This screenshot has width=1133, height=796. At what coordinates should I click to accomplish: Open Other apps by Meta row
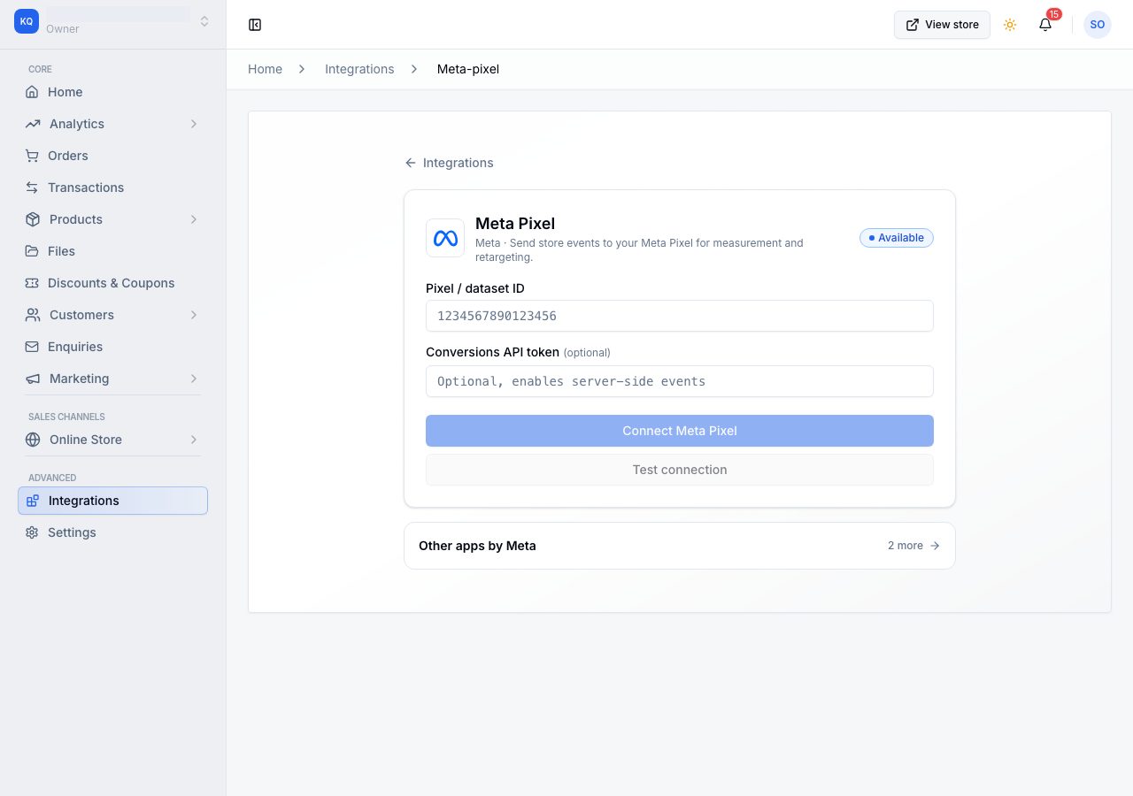click(680, 546)
